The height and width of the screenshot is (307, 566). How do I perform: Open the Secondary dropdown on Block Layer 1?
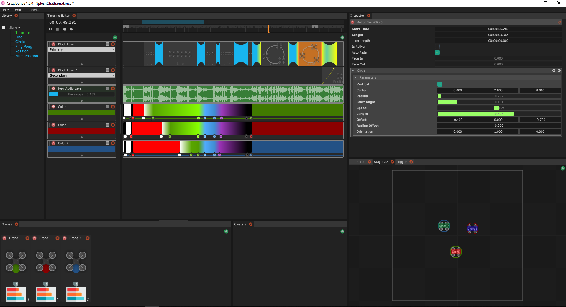click(x=81, y=75)
